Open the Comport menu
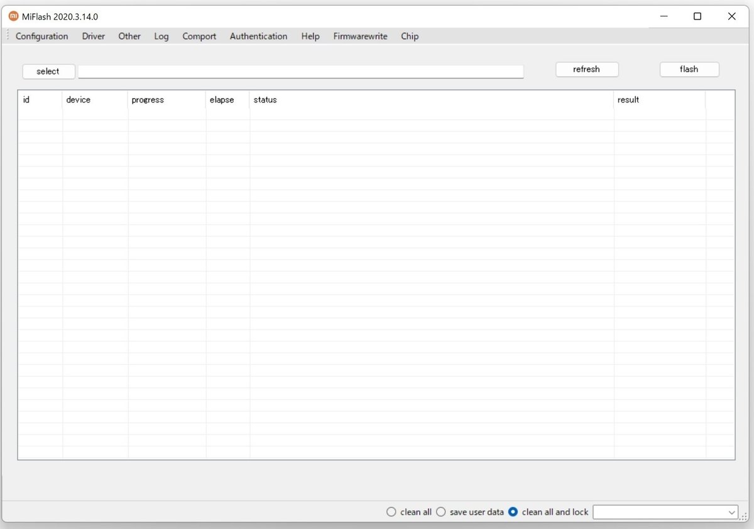Image resolution: width=754 pixels, height=529 pixels. pos(199,36)
